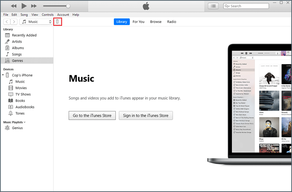Click the volume slider knob

tap(68, 6)
